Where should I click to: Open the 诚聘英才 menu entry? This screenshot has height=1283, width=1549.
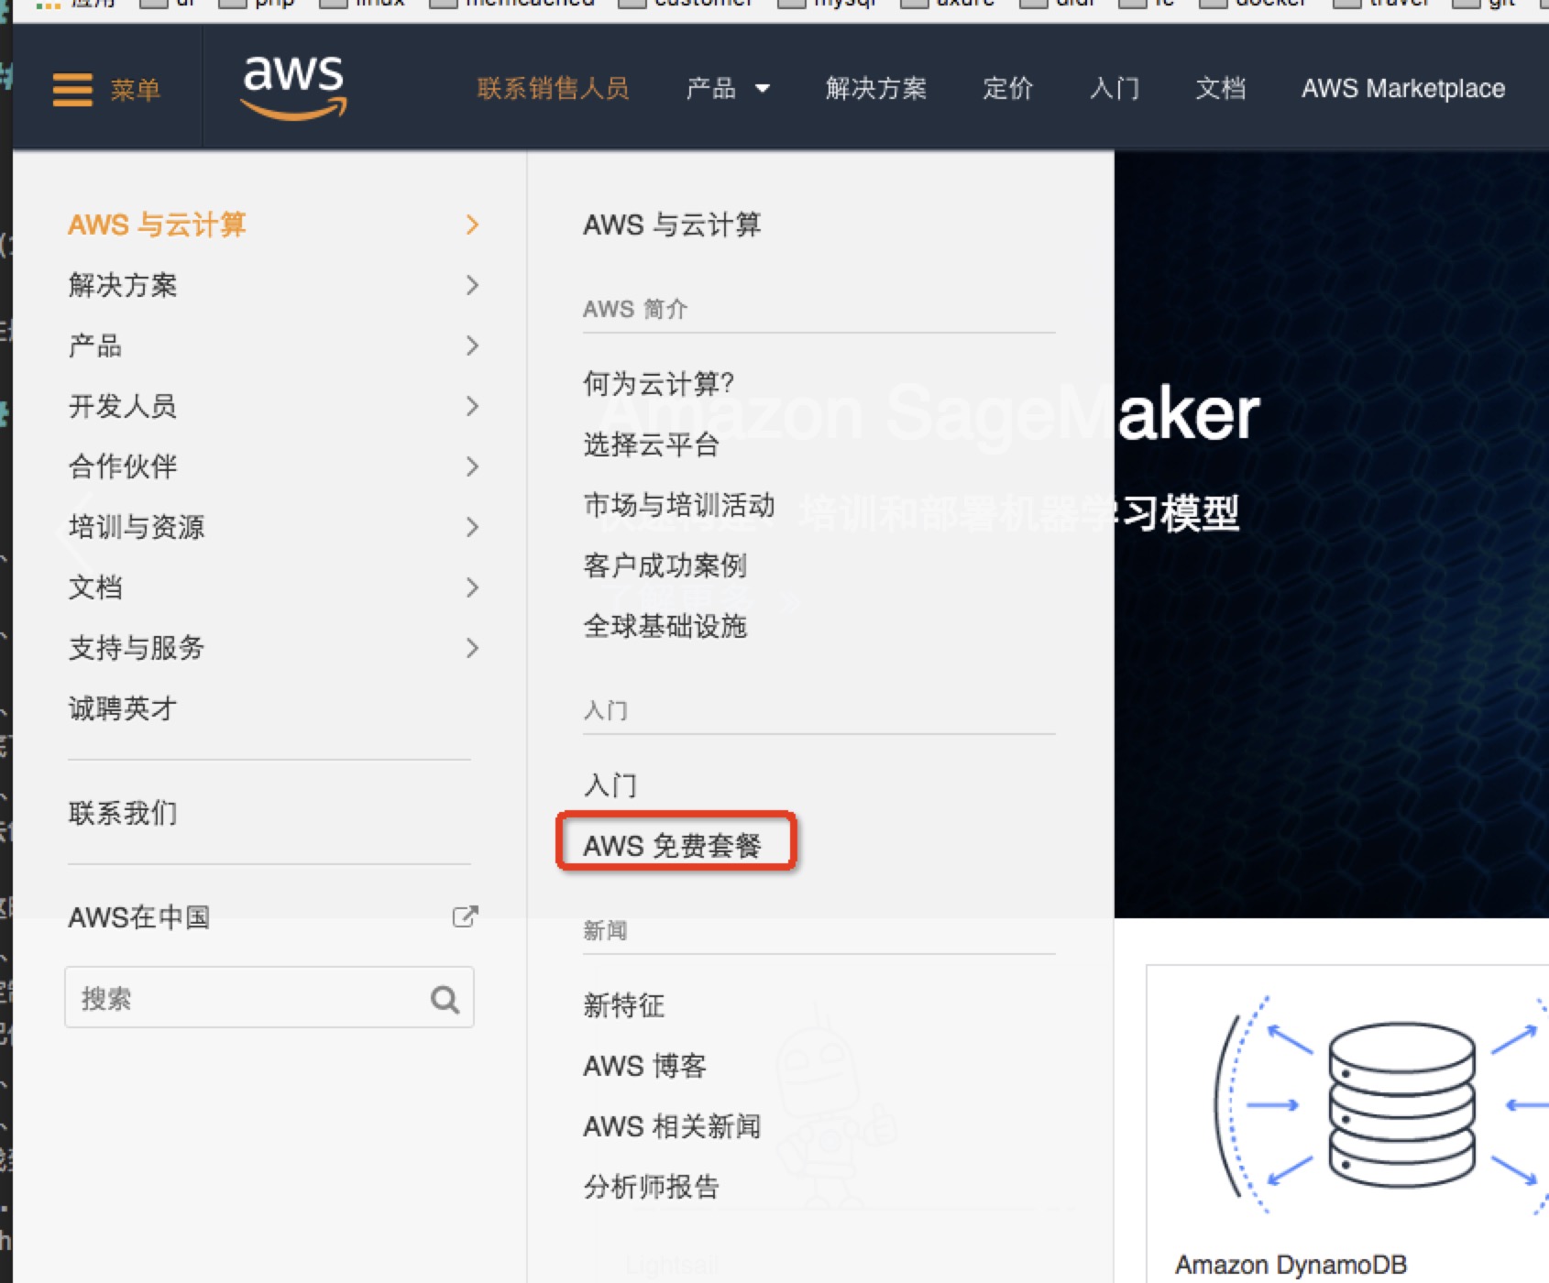click(122, 708)
